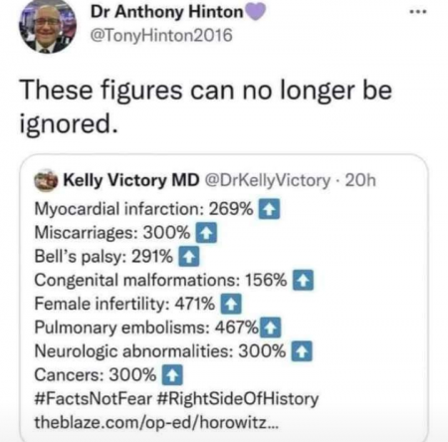This screenshot has height=442, width=448.
Task: Click up-arrow emoji after Congenital malformations
Action: point(303,281)
